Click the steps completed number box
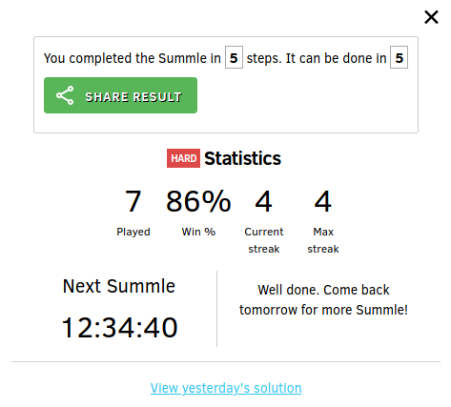The width and height of the screenshot is (451, 407). coord(234,57)
